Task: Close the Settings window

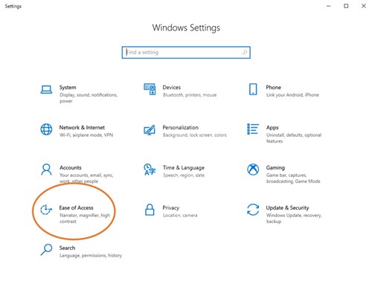Action: [x=364, y=6]
